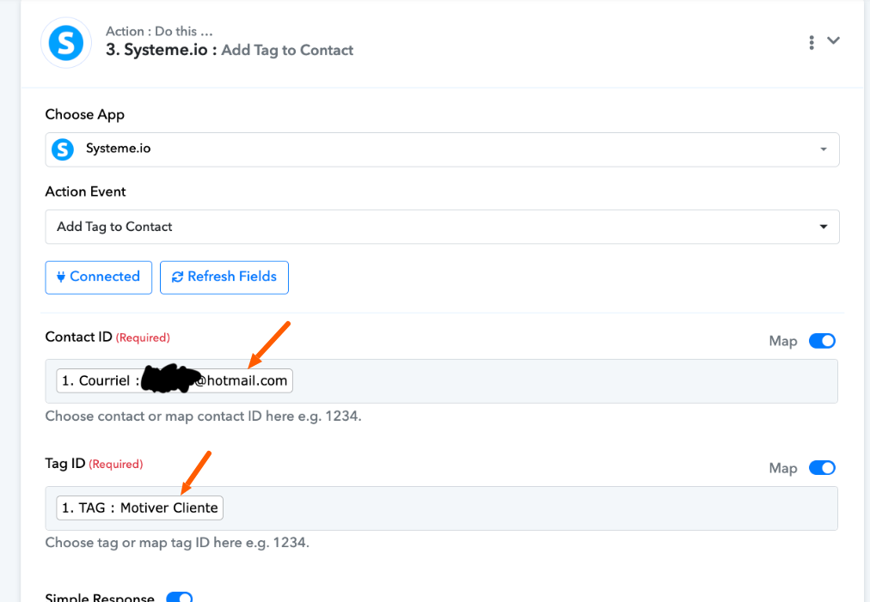
Task: Click the Add Tag to Contact header title
Action: click(x=287, y=50)
